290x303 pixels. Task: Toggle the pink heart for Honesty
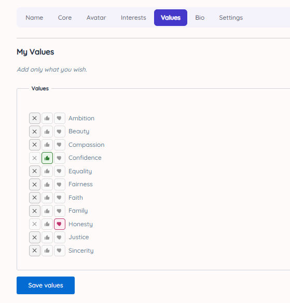coord(59,224)
